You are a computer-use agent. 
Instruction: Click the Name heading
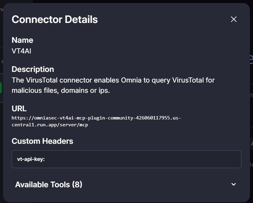22,40
